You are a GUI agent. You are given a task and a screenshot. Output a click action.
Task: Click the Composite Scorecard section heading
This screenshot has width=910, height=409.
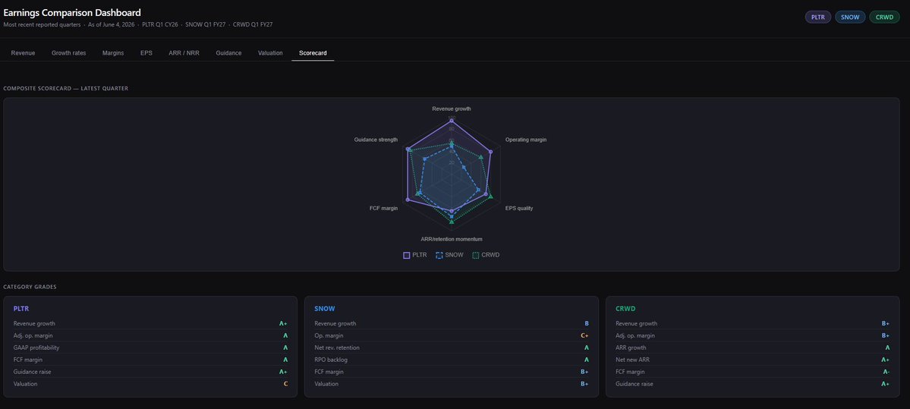(x=65, y=89)
